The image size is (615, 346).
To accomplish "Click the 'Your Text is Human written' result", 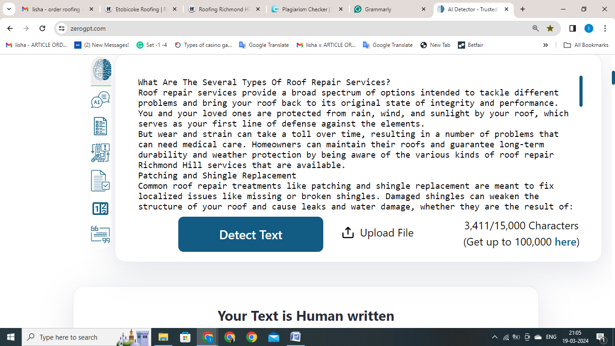I will [x=306, y=316].
